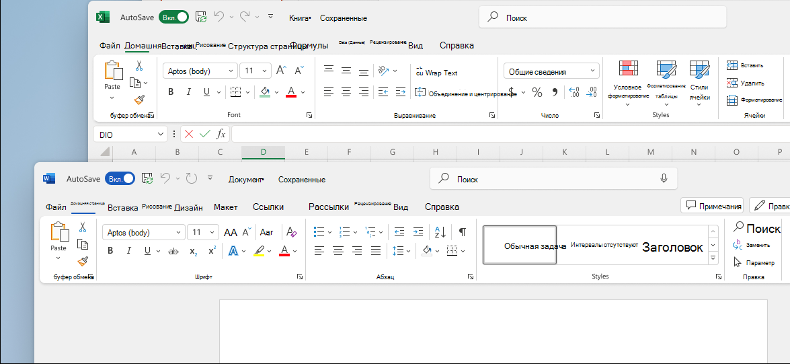Select column D header in Excel
This screenshot has width=790, height=364.
263,152
